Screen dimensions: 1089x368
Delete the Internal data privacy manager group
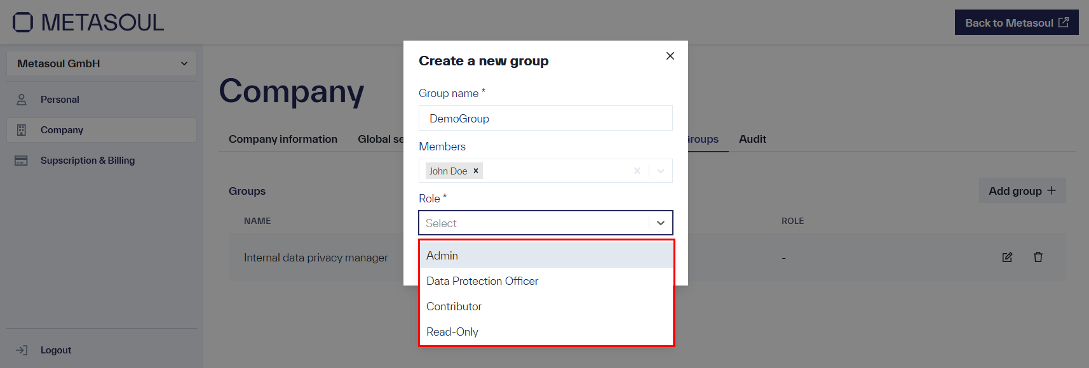coord(1038,257)
